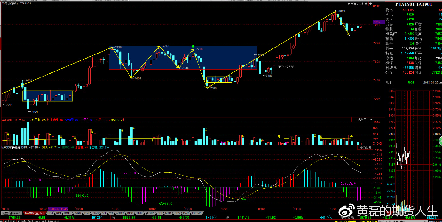Open the DPO indicator tab

point(130,213)
